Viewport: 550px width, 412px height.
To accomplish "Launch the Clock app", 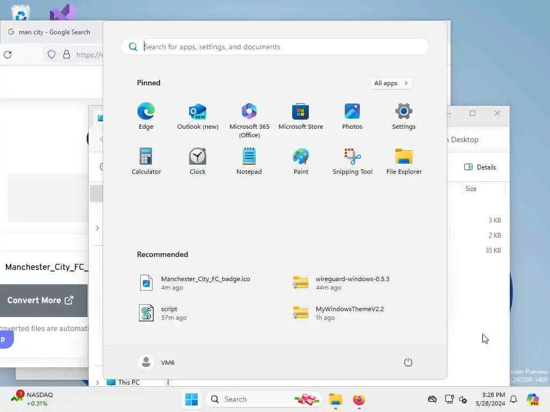I will [198, 161].
